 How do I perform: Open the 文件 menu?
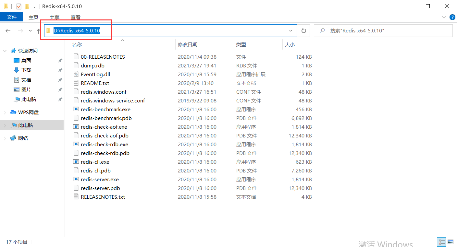pos(12,17)
